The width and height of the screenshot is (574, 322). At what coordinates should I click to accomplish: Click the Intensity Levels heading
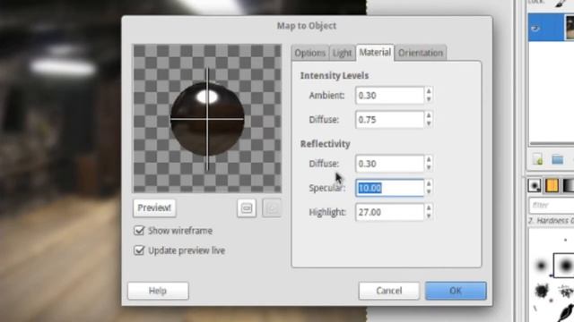[335, 75]
